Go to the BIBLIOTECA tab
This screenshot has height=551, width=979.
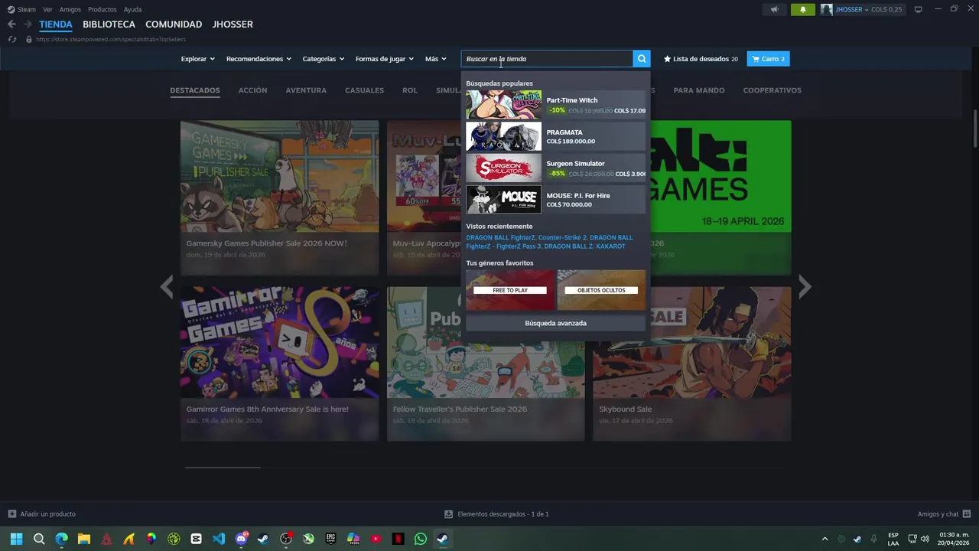pos(109,24)
